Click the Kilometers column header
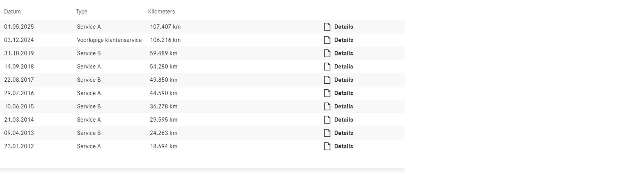The width and height of the screenshot is (637, 173). point(161,12)
